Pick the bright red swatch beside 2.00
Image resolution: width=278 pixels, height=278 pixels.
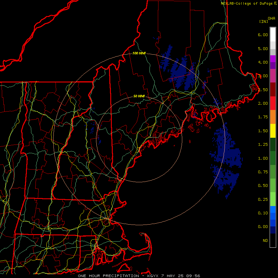(x=273, y=103)
